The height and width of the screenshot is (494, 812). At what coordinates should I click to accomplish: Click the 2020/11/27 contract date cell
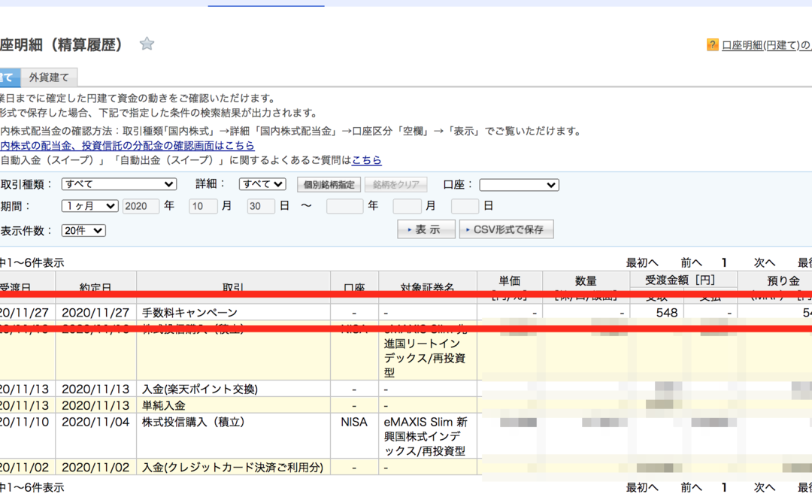[x=95, y=313]
